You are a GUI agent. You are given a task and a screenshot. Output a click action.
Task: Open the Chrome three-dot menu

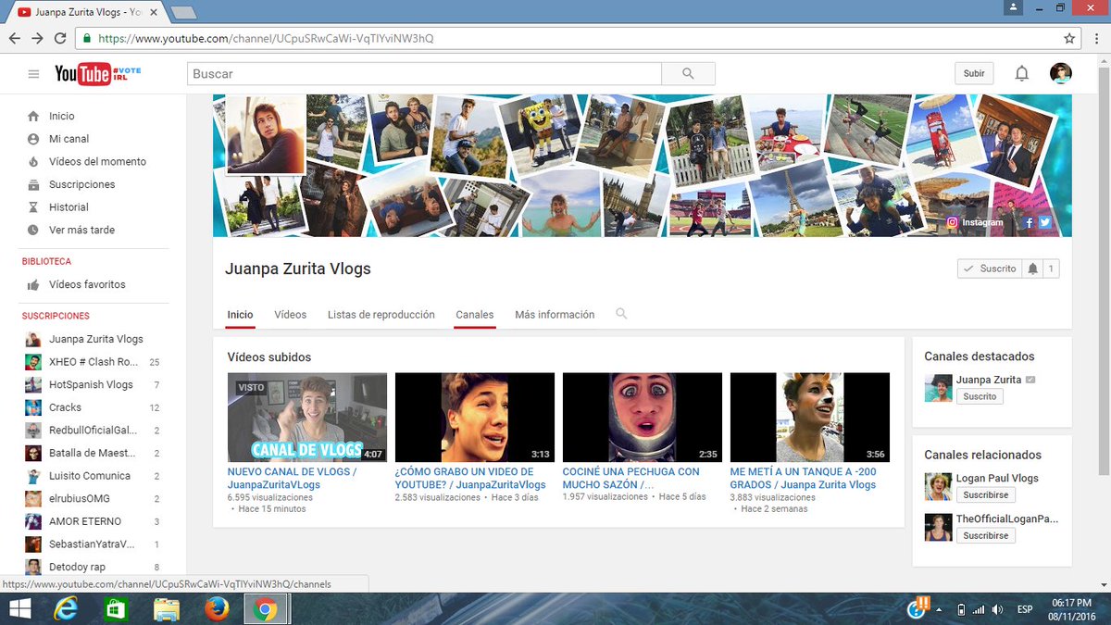point(1097,38)
